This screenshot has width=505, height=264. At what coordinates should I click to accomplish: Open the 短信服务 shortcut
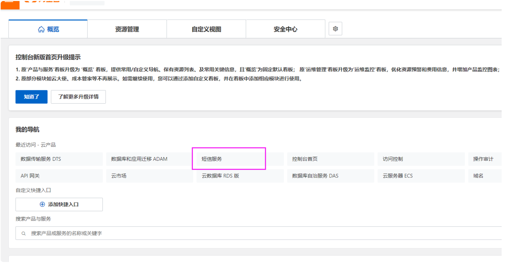(x=240, y=159)
